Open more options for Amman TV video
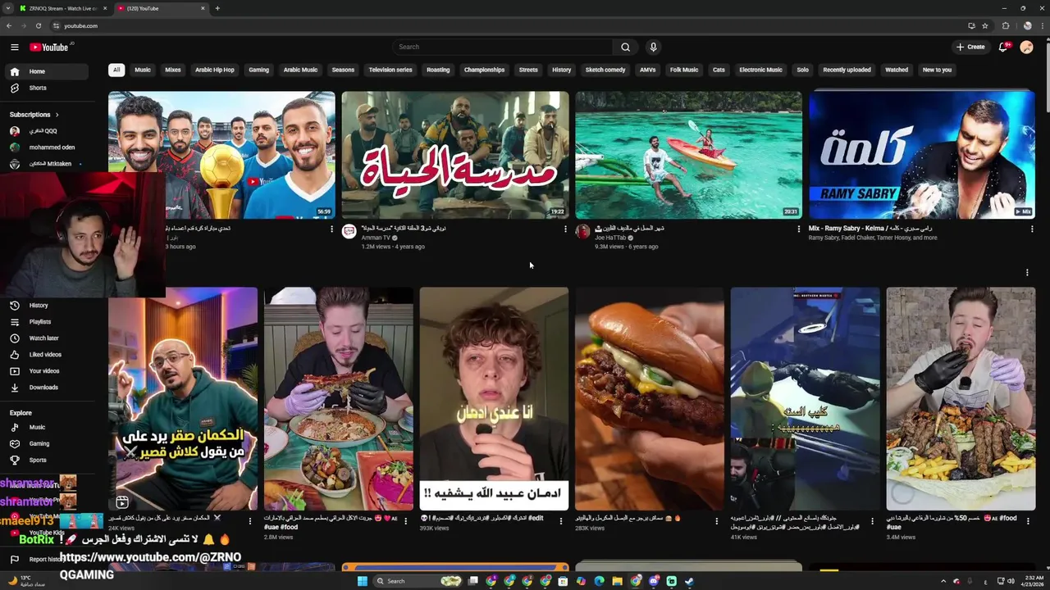The width and height of the screenshot is (1050, 590). [565, 229]
